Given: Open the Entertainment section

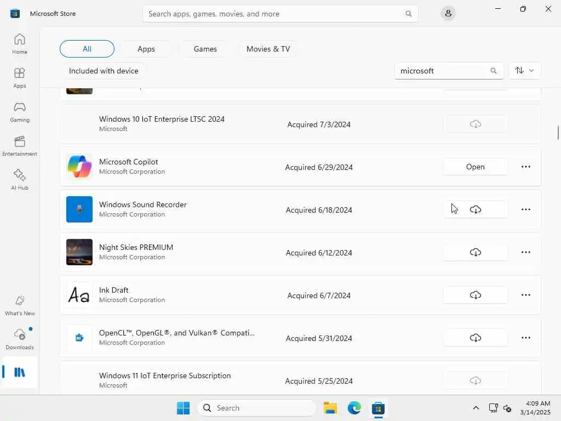Looking at the screenshot, I should [20, 146].
